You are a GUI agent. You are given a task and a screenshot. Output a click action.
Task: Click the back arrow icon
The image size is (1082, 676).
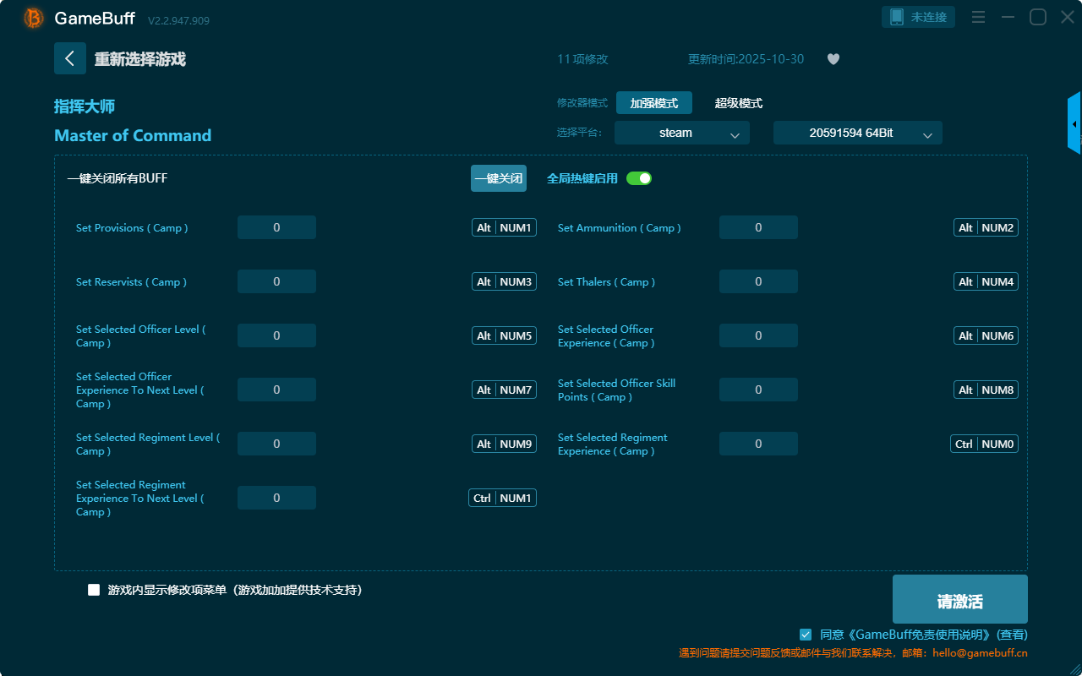70,58
